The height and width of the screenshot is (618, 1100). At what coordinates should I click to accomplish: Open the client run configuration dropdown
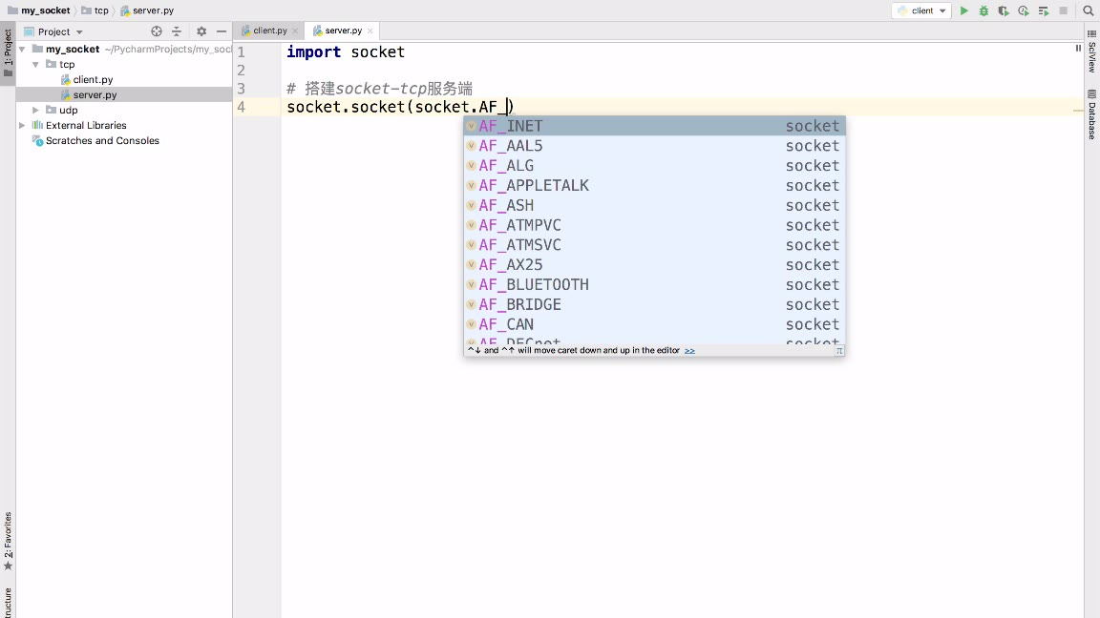922,11
